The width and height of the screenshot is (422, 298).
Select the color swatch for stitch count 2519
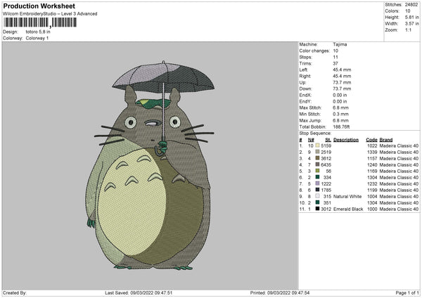coord(318,152)
